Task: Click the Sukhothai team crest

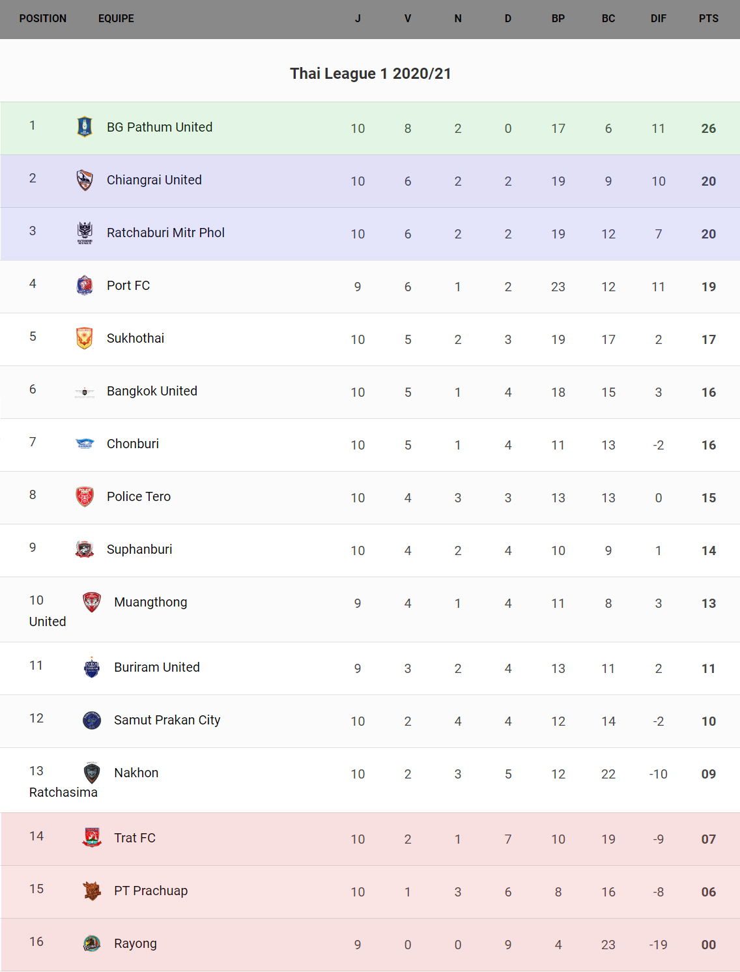Action: [85, 338]
